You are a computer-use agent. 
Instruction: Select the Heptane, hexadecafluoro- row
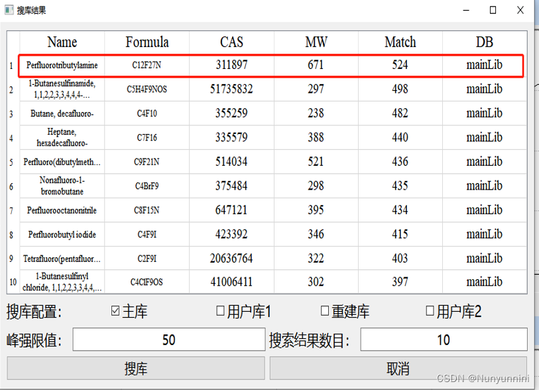[x=62, y=137]
